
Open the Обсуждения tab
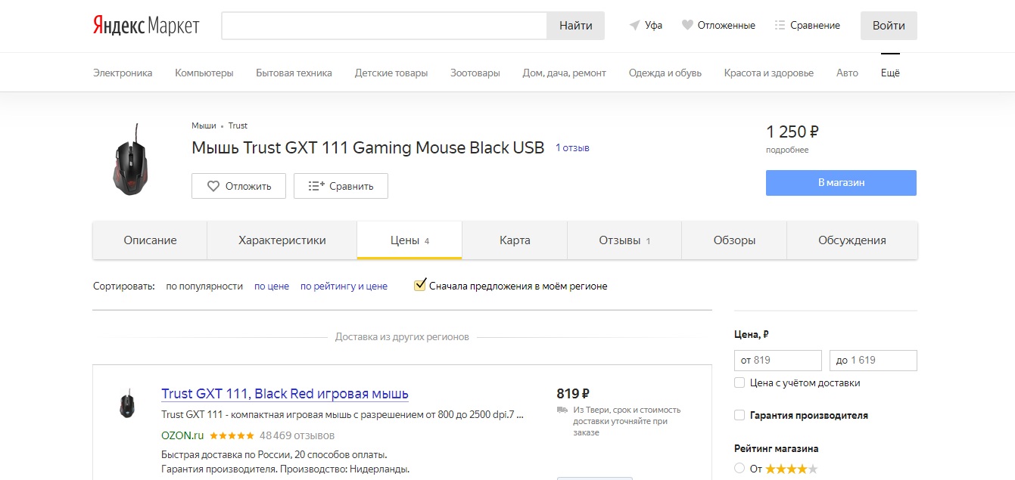tap(852, 240)
